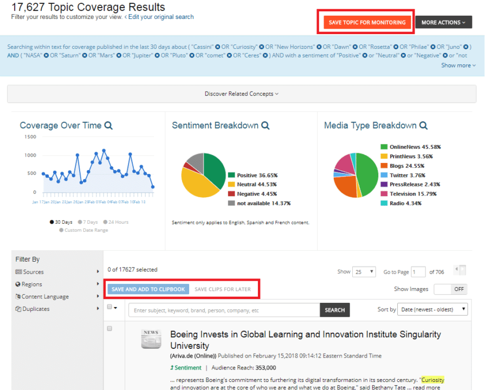
Task: Click read more on the article snippet
Action: (x=426, y=387)
